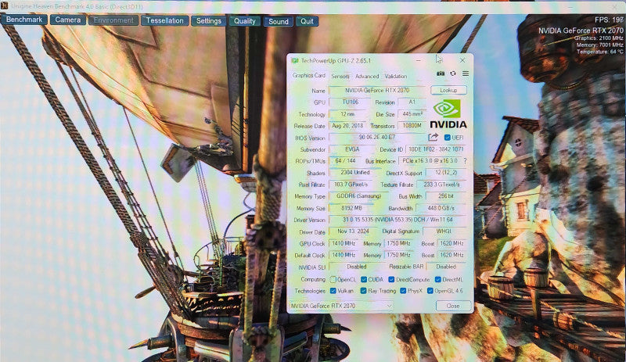Click the Memory Size value 8192 MB
Viewport: 626px width, 362px height.
[351, 208]
